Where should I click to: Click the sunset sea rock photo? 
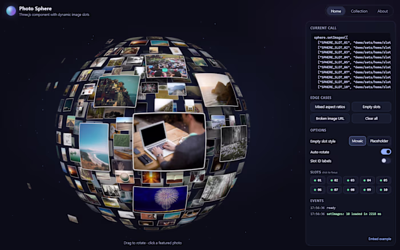[x=216, y=90]
